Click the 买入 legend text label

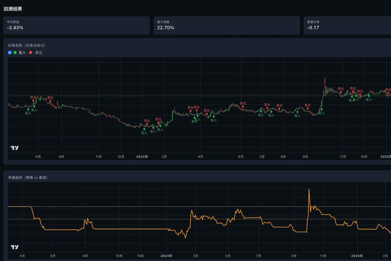[x=22, y=53]
